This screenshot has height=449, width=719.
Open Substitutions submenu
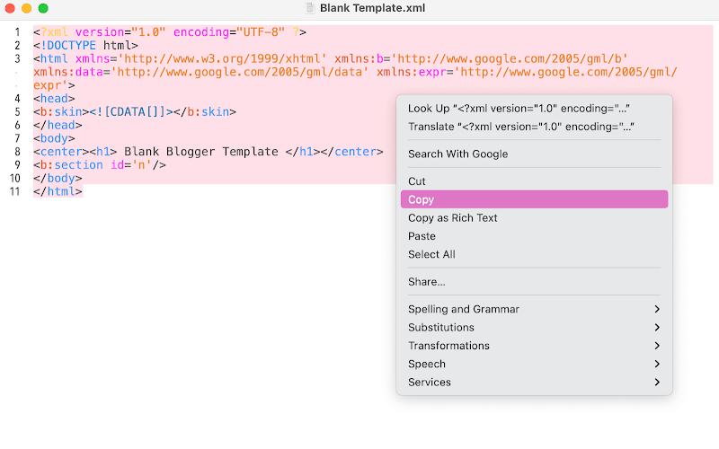534,328
